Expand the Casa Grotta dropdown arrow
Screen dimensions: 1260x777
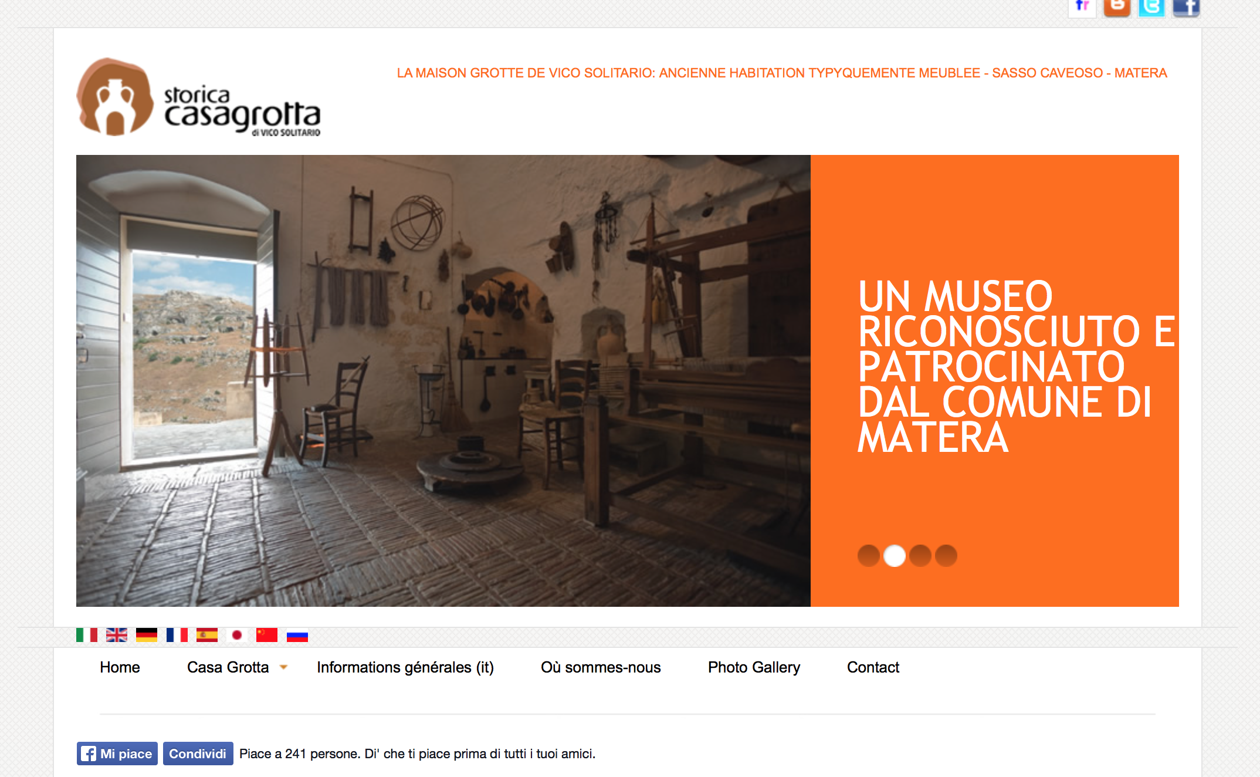(284, 667)
